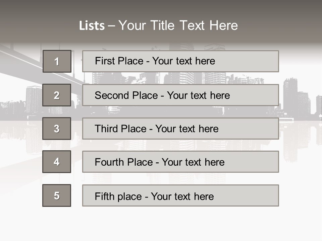The image size is (322, 241).
Task: Click the number 3 box
Action: (57, 129)
